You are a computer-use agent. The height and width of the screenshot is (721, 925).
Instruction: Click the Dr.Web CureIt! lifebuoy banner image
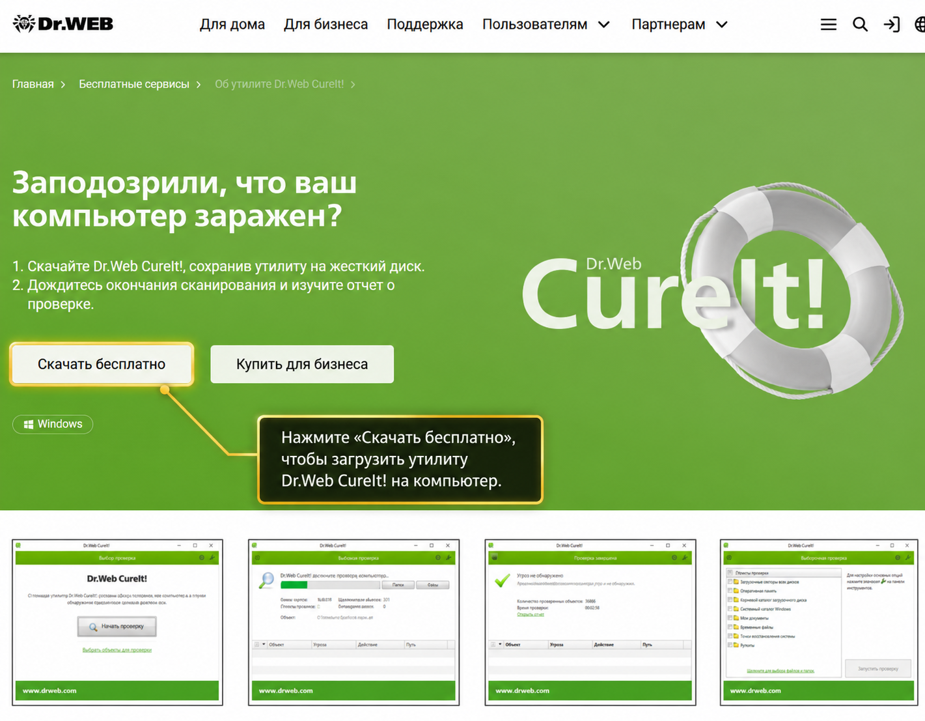[713, 290]
